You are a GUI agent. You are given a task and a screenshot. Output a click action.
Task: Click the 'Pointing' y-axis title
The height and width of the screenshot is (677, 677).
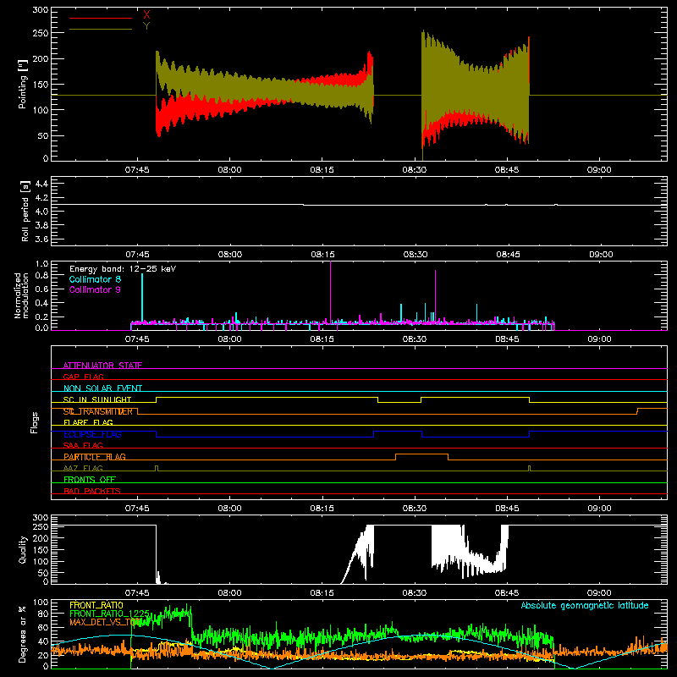23,84
